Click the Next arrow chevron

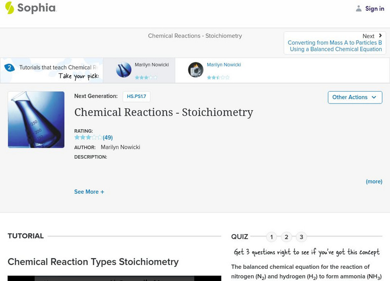[381, 36]
